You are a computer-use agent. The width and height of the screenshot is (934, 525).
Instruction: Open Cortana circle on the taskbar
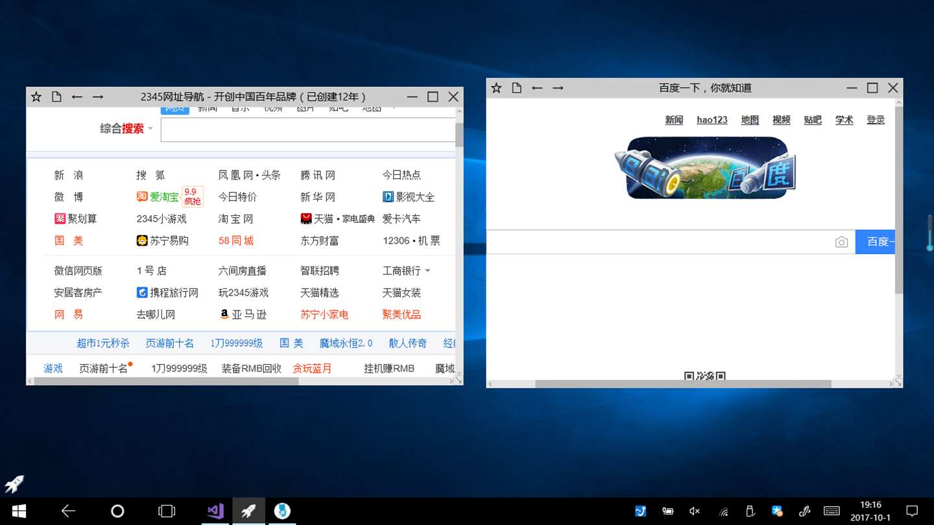(x=117, y=511)
